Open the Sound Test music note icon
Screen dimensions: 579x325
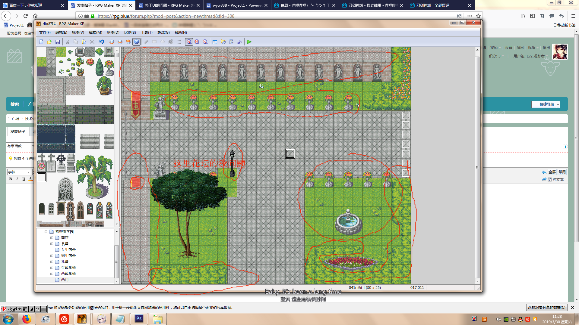[239, 42]
